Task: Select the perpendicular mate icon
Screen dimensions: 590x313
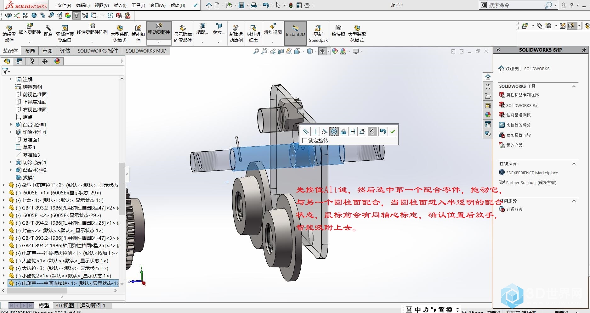Action: tap(315, 131)
